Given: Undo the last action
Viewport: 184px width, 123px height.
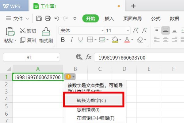Looking at the screenshot, I should (x=57, y=18).
